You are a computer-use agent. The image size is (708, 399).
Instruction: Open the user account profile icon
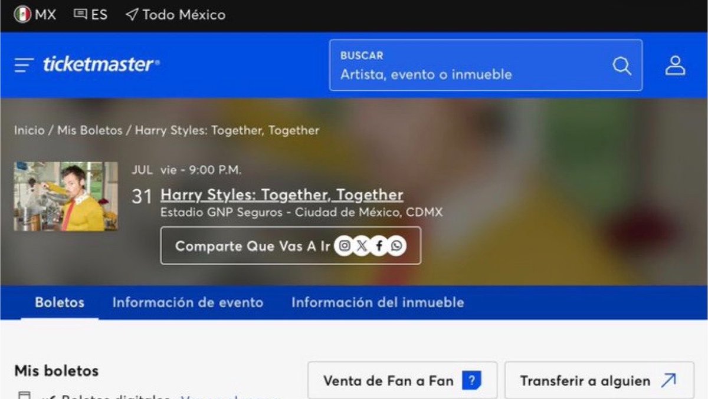tap(675, 65)
